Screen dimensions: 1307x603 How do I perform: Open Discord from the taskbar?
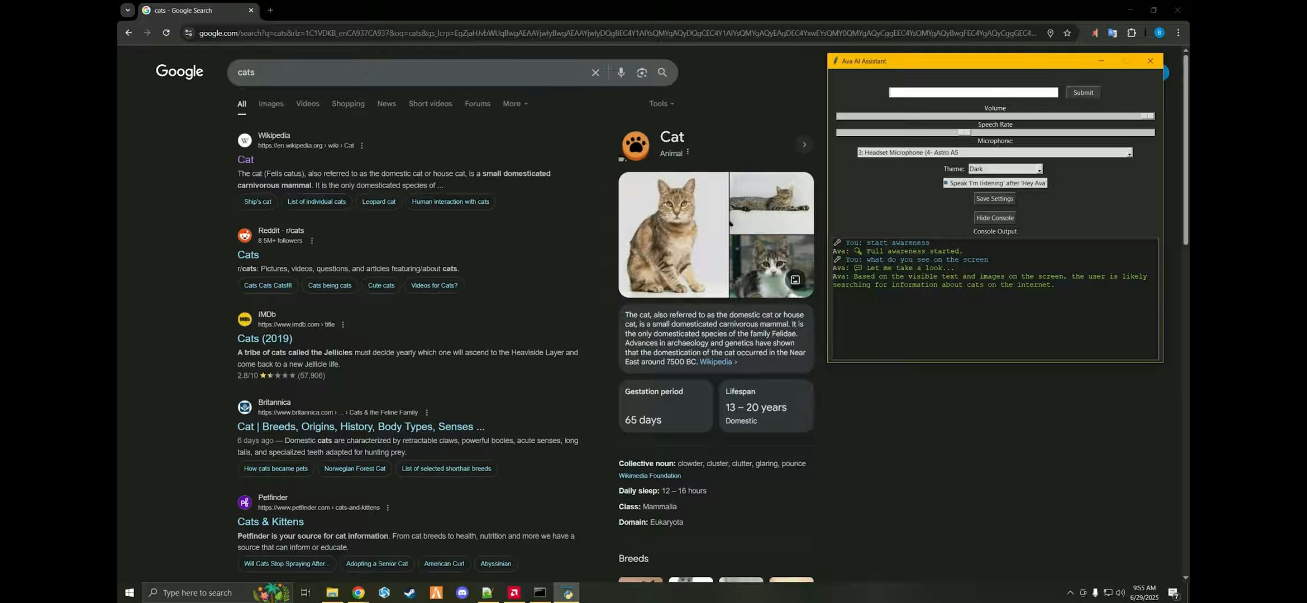click(462, 593)
